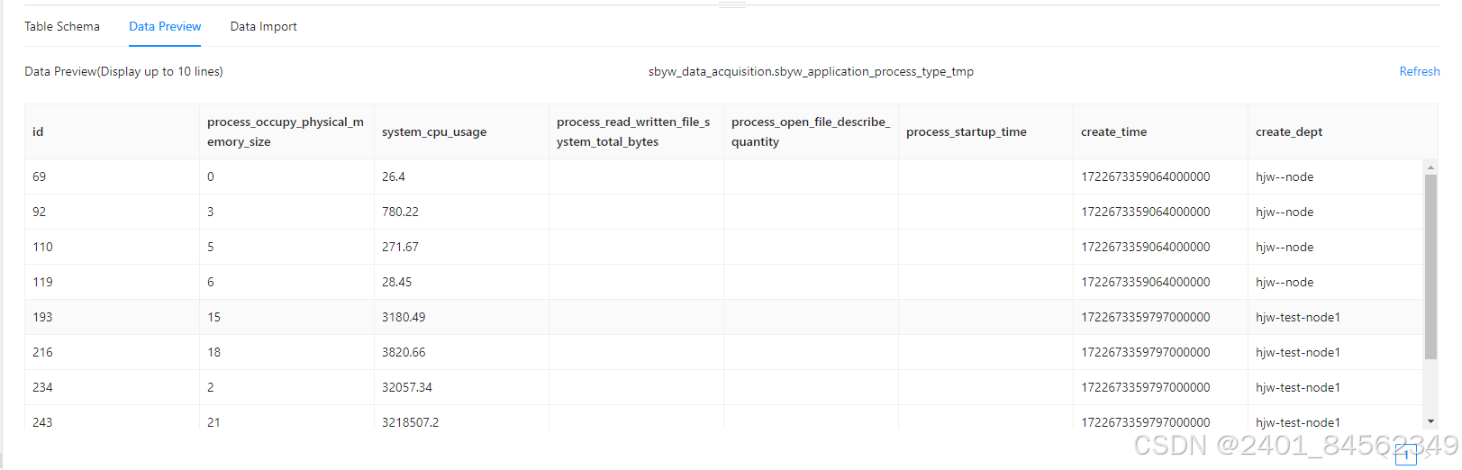This screenshot has height=470, width=1462.
Task: Click the table vertical scrollbar thumb
Action: [x=1430, y=266]
